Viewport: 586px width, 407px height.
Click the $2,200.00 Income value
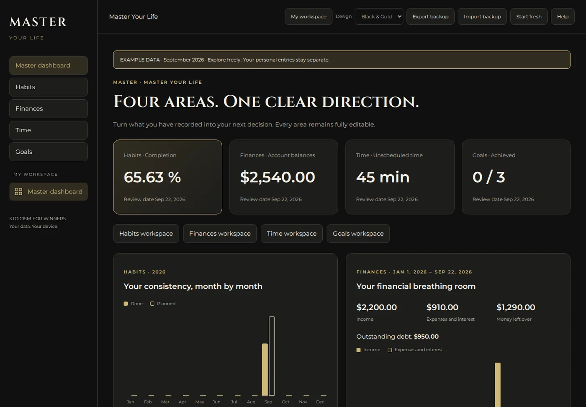(376, 307)
